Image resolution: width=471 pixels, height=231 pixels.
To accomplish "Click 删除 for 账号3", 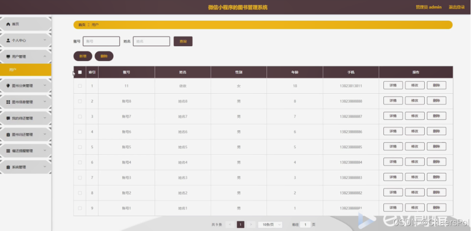I will coord(437,177).
